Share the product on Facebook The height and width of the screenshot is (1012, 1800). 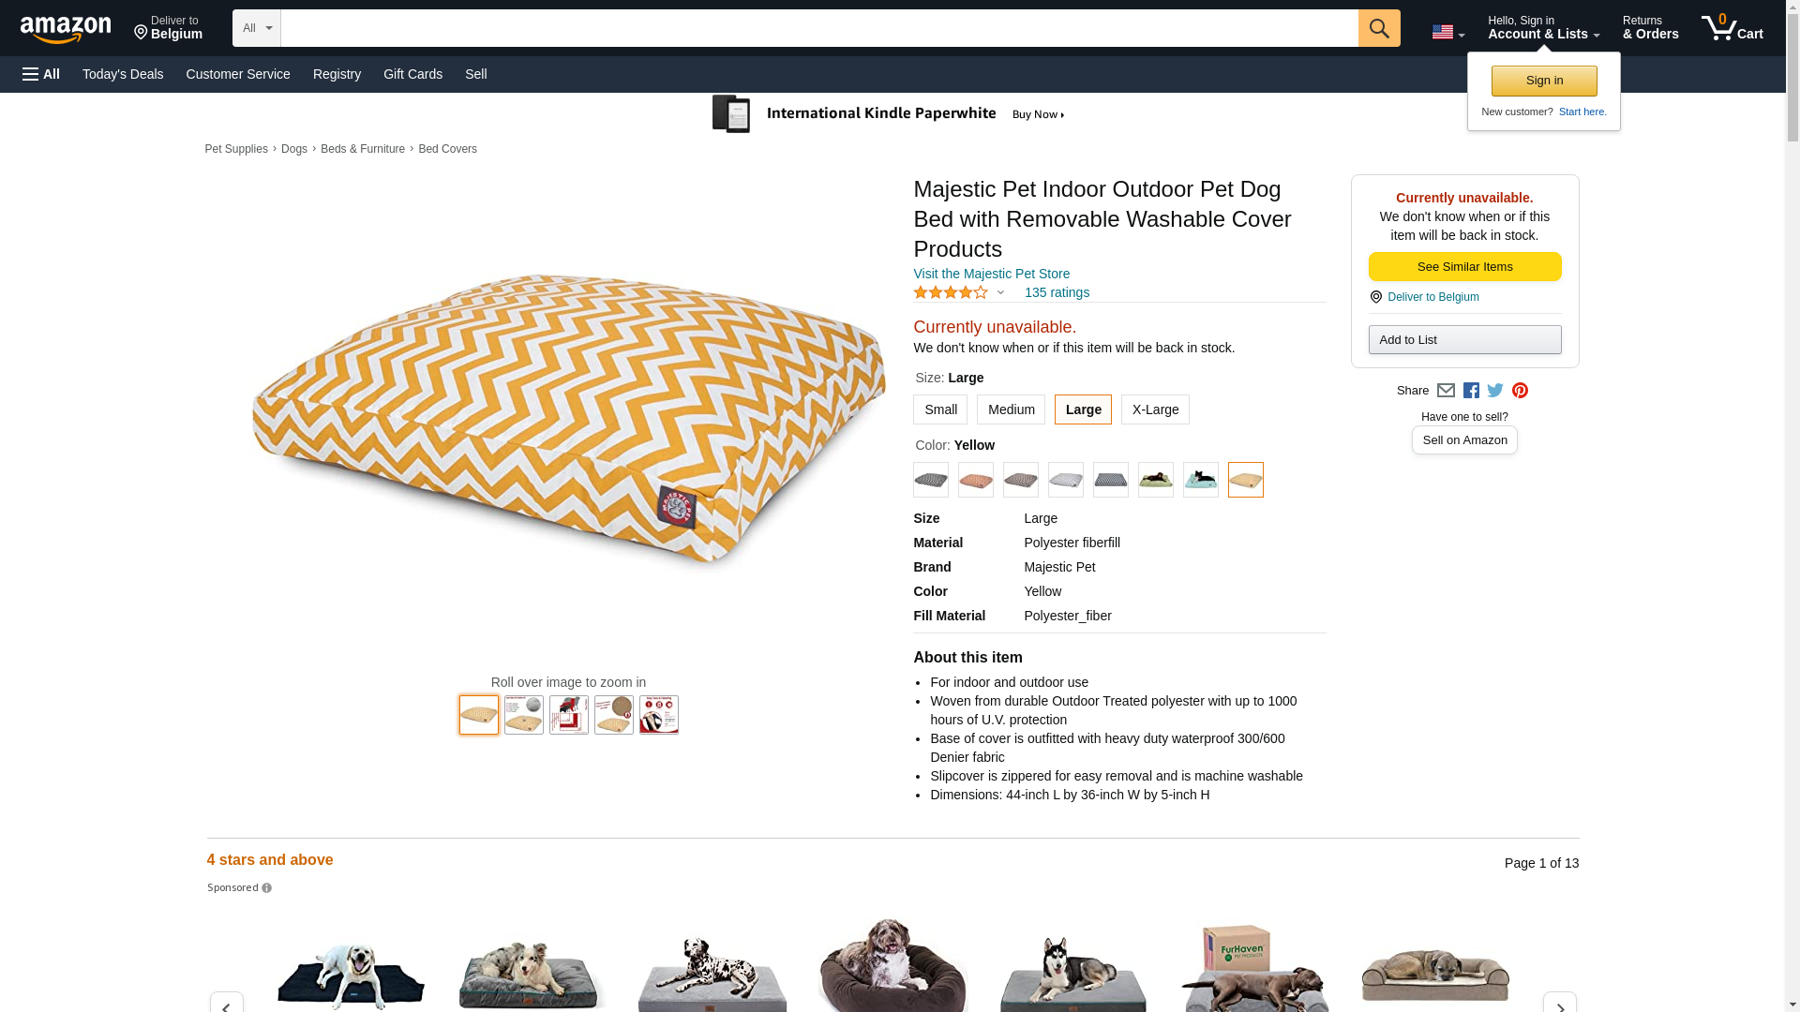click(1471, 391)
